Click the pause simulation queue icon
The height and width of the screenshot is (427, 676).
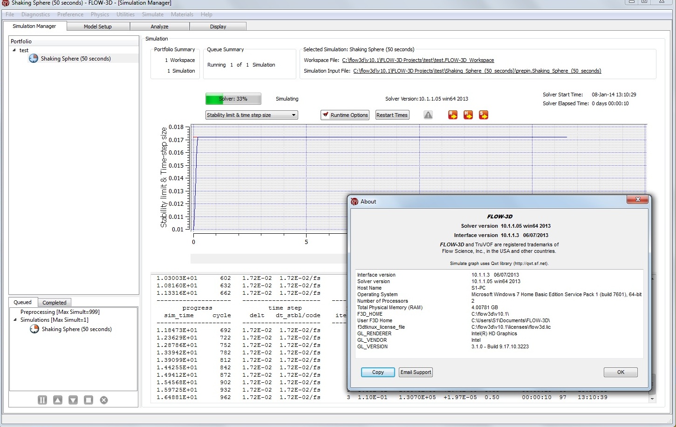coord(42,400)
